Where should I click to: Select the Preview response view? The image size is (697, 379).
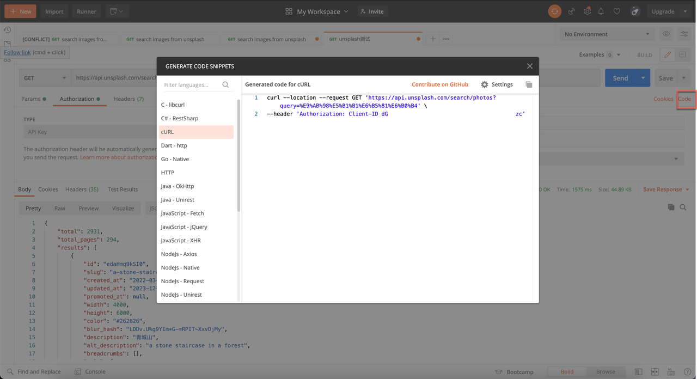[89, 208]
